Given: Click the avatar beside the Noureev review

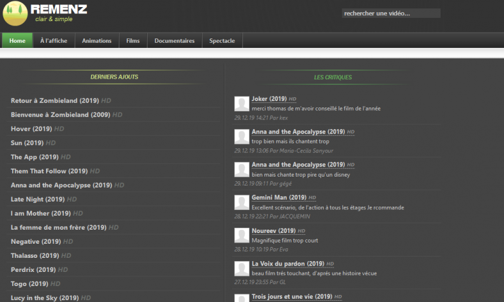Looking at the screenshot, I should click(242, 235).
